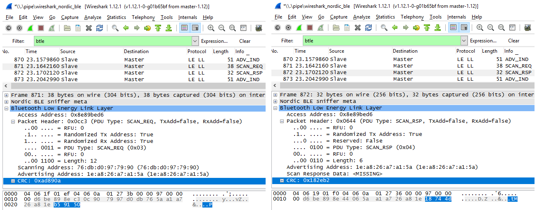Viewport: 537px width, 210px height.
Task: Stop the running capture in left window
Action: 41,28
